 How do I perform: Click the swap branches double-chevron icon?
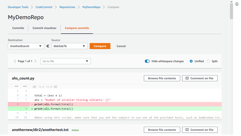[x=48, y=46]
